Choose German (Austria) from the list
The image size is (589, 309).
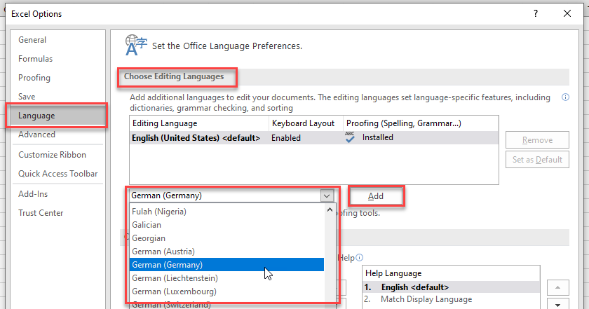tap(226, 252)
